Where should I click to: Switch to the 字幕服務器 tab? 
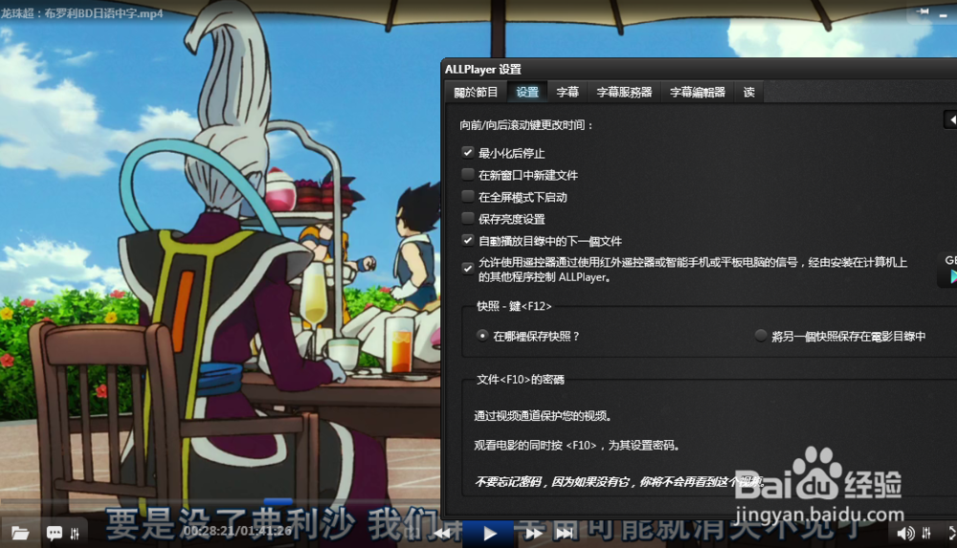624,92
